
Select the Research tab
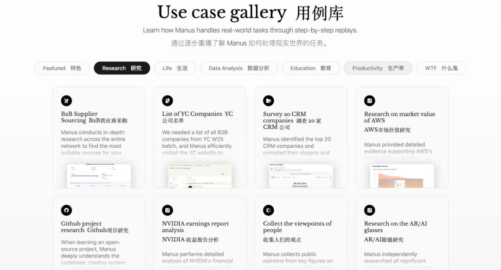click(x=122, y=68)
